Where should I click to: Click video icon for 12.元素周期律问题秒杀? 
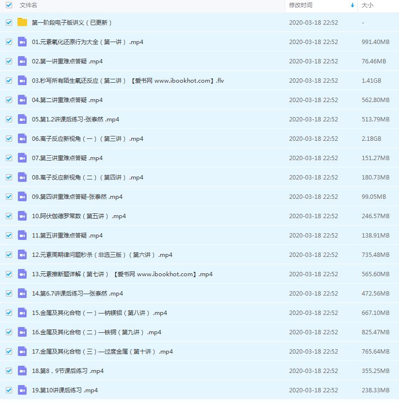click(x=22, y=254)
